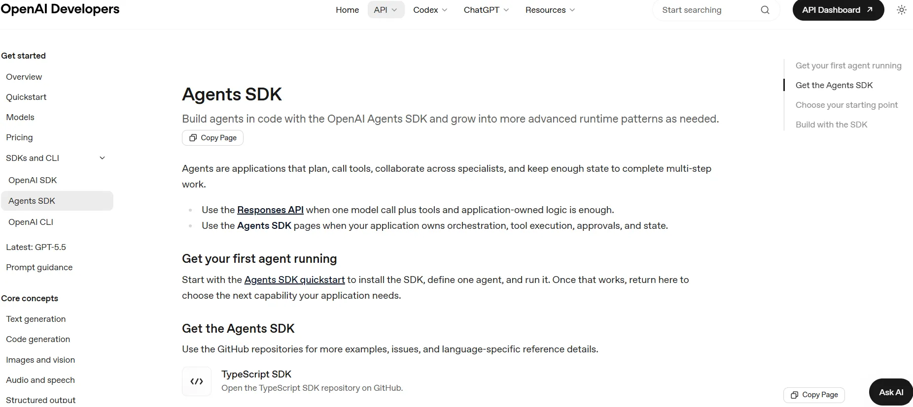Click the OpenAI Developers logo
The width and height of the screenshot is (913, 407).
coord(60,9)
